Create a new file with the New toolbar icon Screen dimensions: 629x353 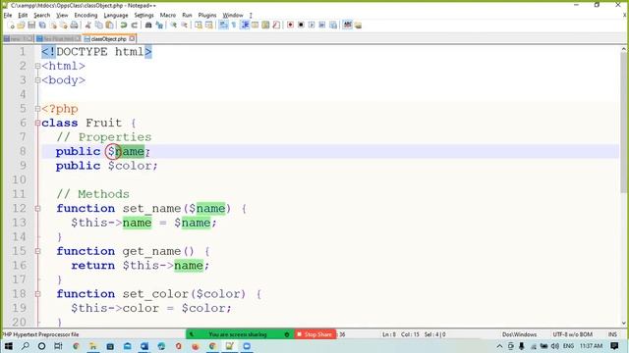(11, 25)
